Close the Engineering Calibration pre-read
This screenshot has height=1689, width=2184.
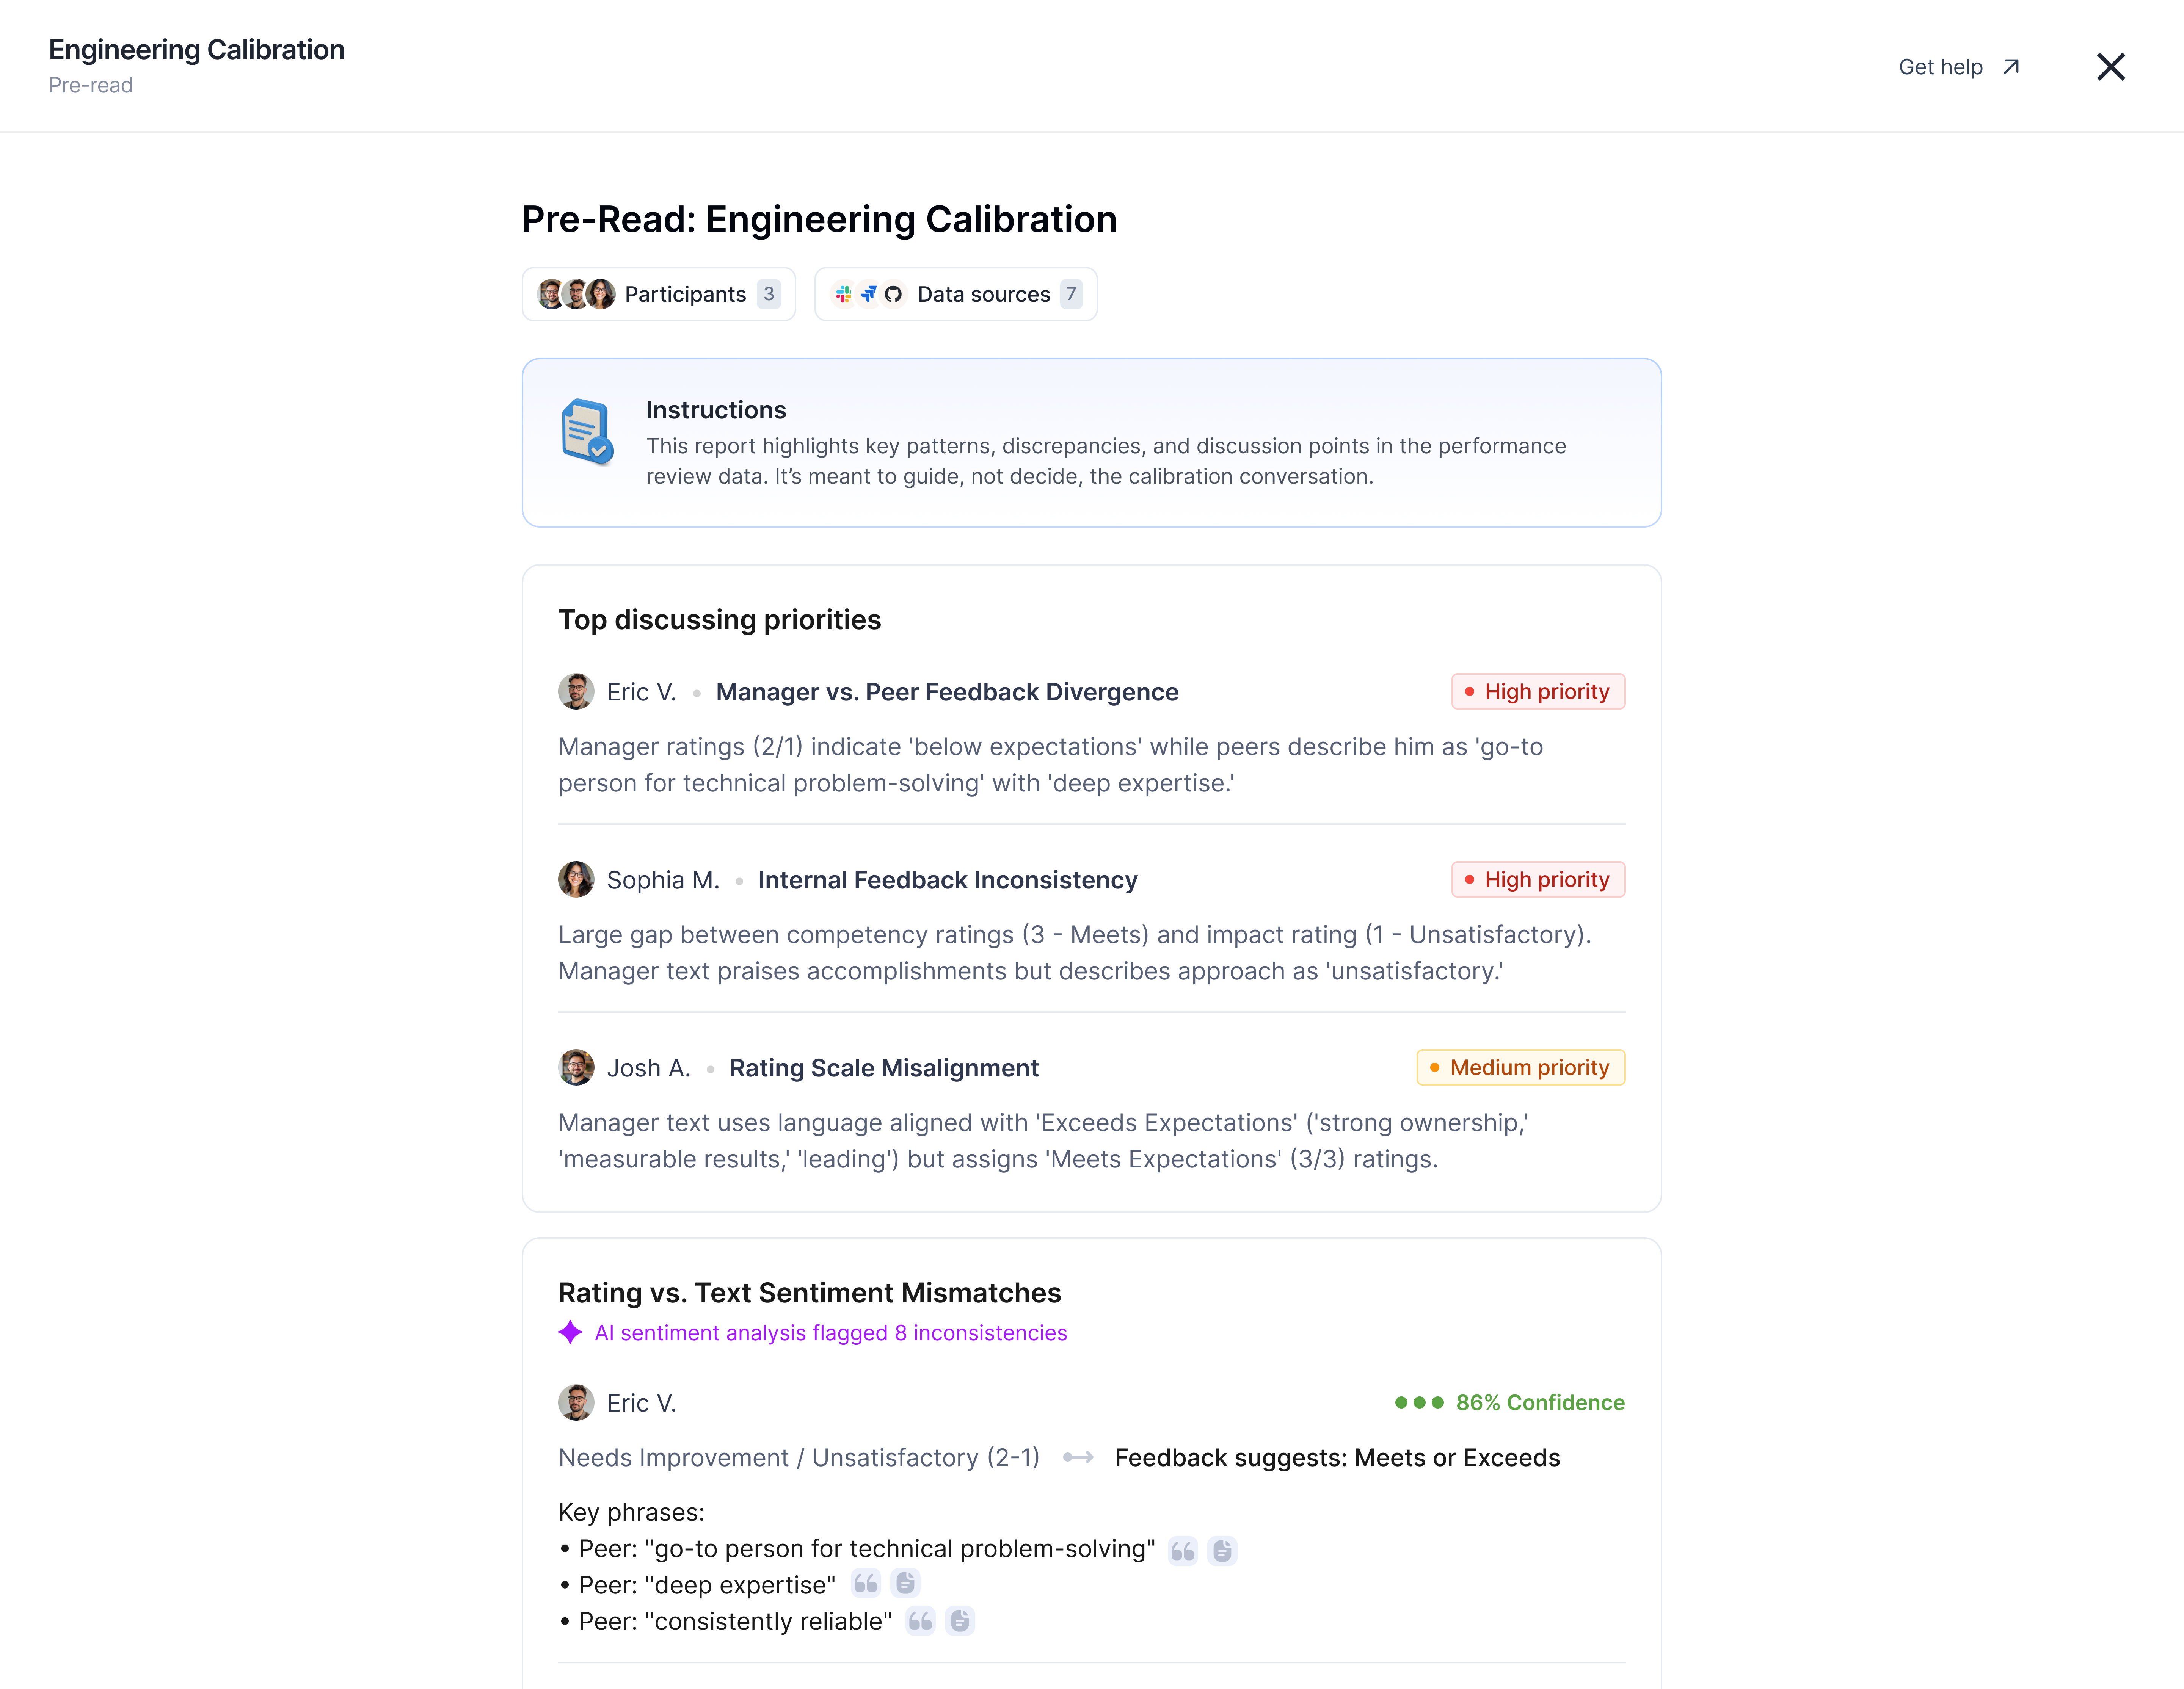(x=2110, y=67)
